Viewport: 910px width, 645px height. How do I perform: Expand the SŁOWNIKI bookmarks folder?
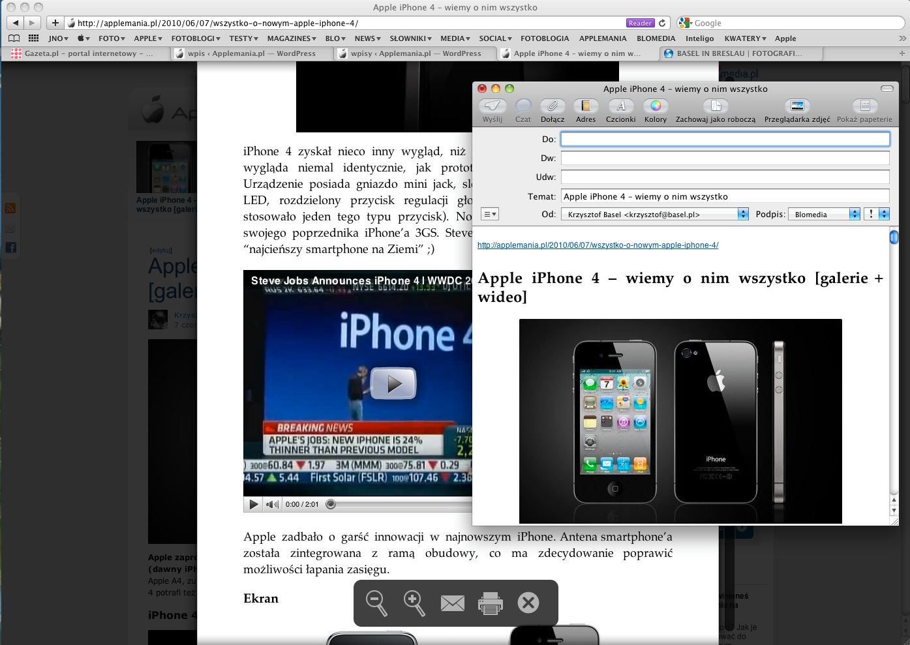(411, 38)
